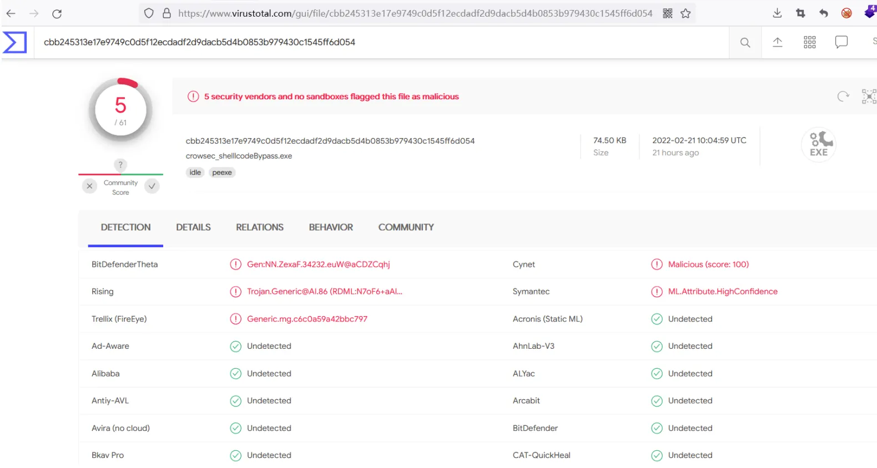Click the date '2022-02-21 10:04:59 UTC'
This screenshot has height=468, width=877.
[699, 140]
